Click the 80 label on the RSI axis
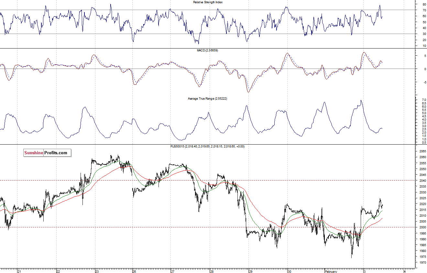 point(424,5)
